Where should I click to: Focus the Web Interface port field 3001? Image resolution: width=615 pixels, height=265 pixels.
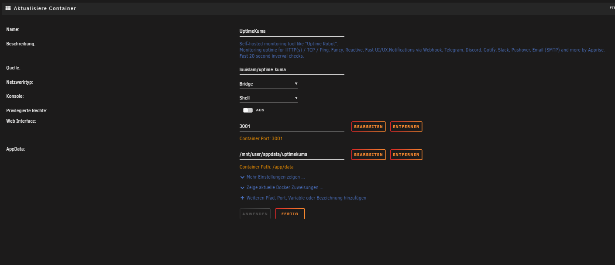[292, 126]
